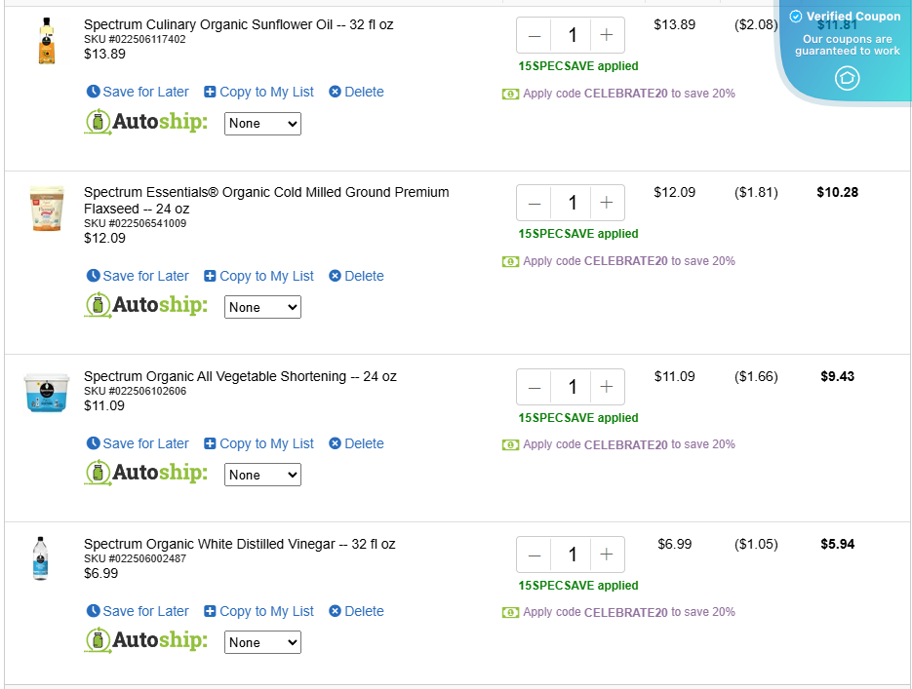Edit the quantity field for Sunflower Oil

pos(572,35)
